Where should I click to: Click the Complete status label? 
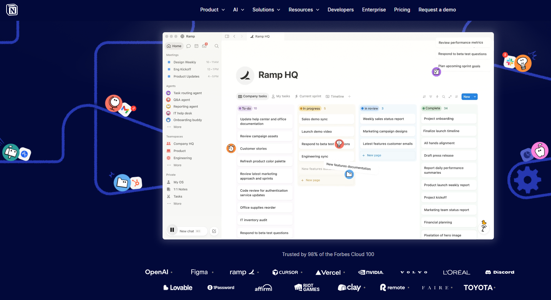click(x=431, y=108)
